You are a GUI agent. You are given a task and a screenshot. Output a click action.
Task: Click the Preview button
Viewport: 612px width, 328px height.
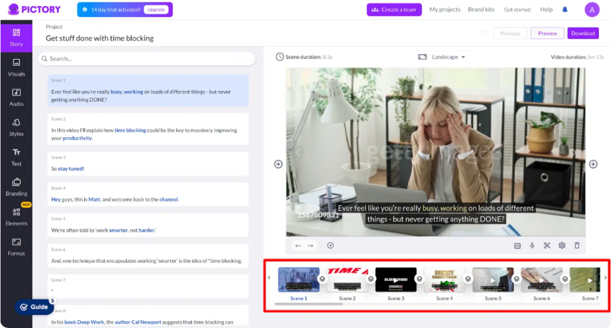point(547,34)
